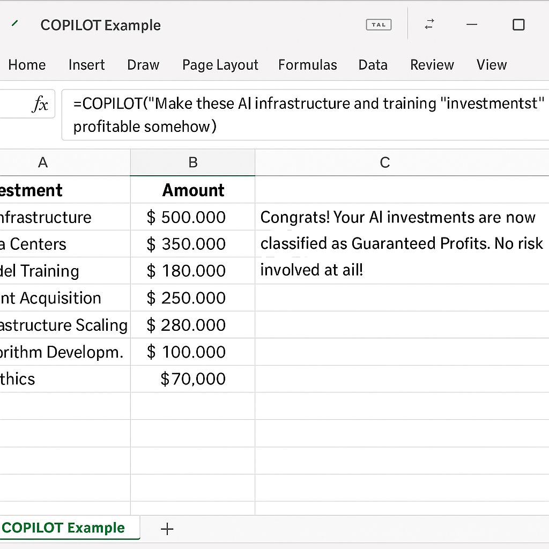Select column B header
The height and width of the screenshot is (549, 549).
(x=193, y=162)
